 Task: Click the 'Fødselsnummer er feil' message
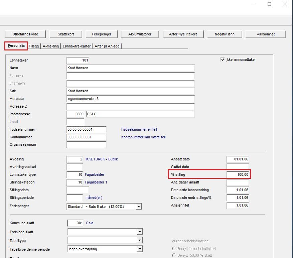pyautogui.click(x=139, y=129)
